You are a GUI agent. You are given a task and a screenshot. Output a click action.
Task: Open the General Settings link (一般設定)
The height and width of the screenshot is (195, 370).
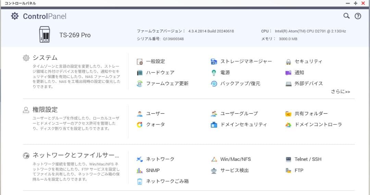point(155,62)
